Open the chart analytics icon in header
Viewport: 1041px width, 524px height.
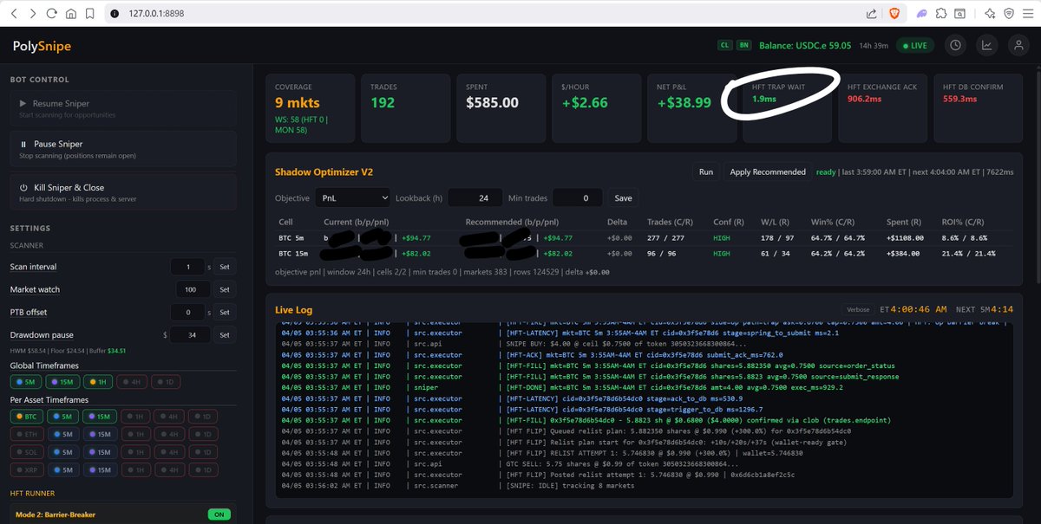(987, 46)
